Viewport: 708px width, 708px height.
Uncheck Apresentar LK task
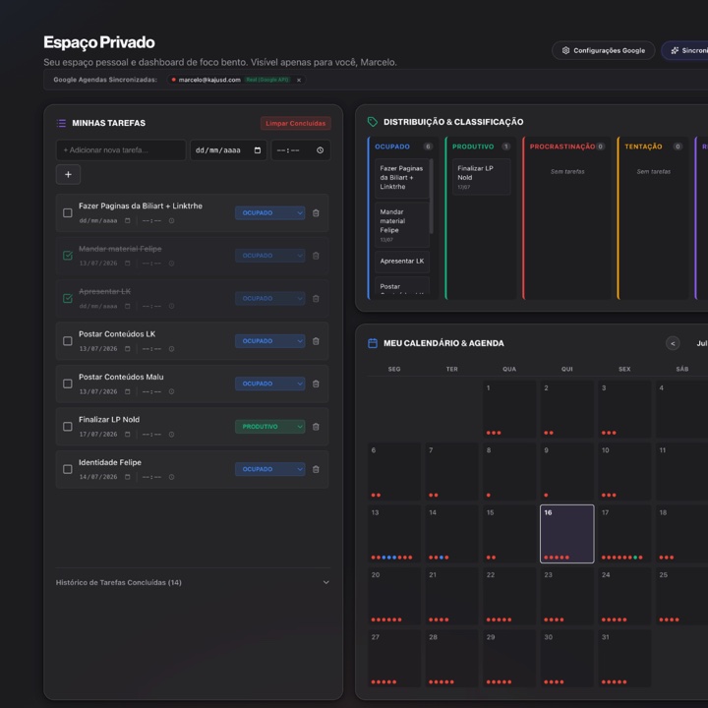(x=68, y=299)
